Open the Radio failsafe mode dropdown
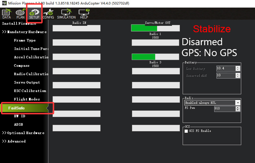Image resolution: width=255 pixels, height=163 pixels. 238,103
